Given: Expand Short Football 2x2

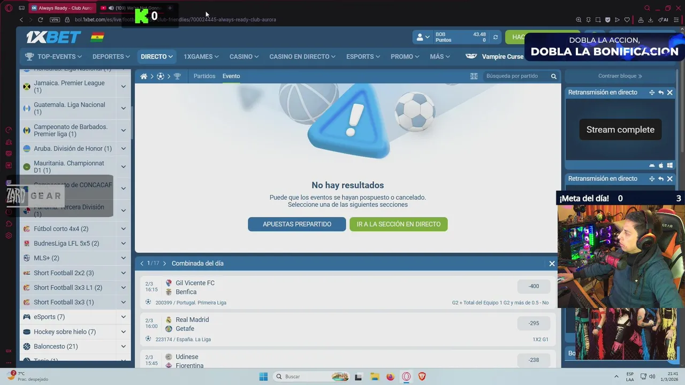Looking at the screenshot, I should click(123, 273).
